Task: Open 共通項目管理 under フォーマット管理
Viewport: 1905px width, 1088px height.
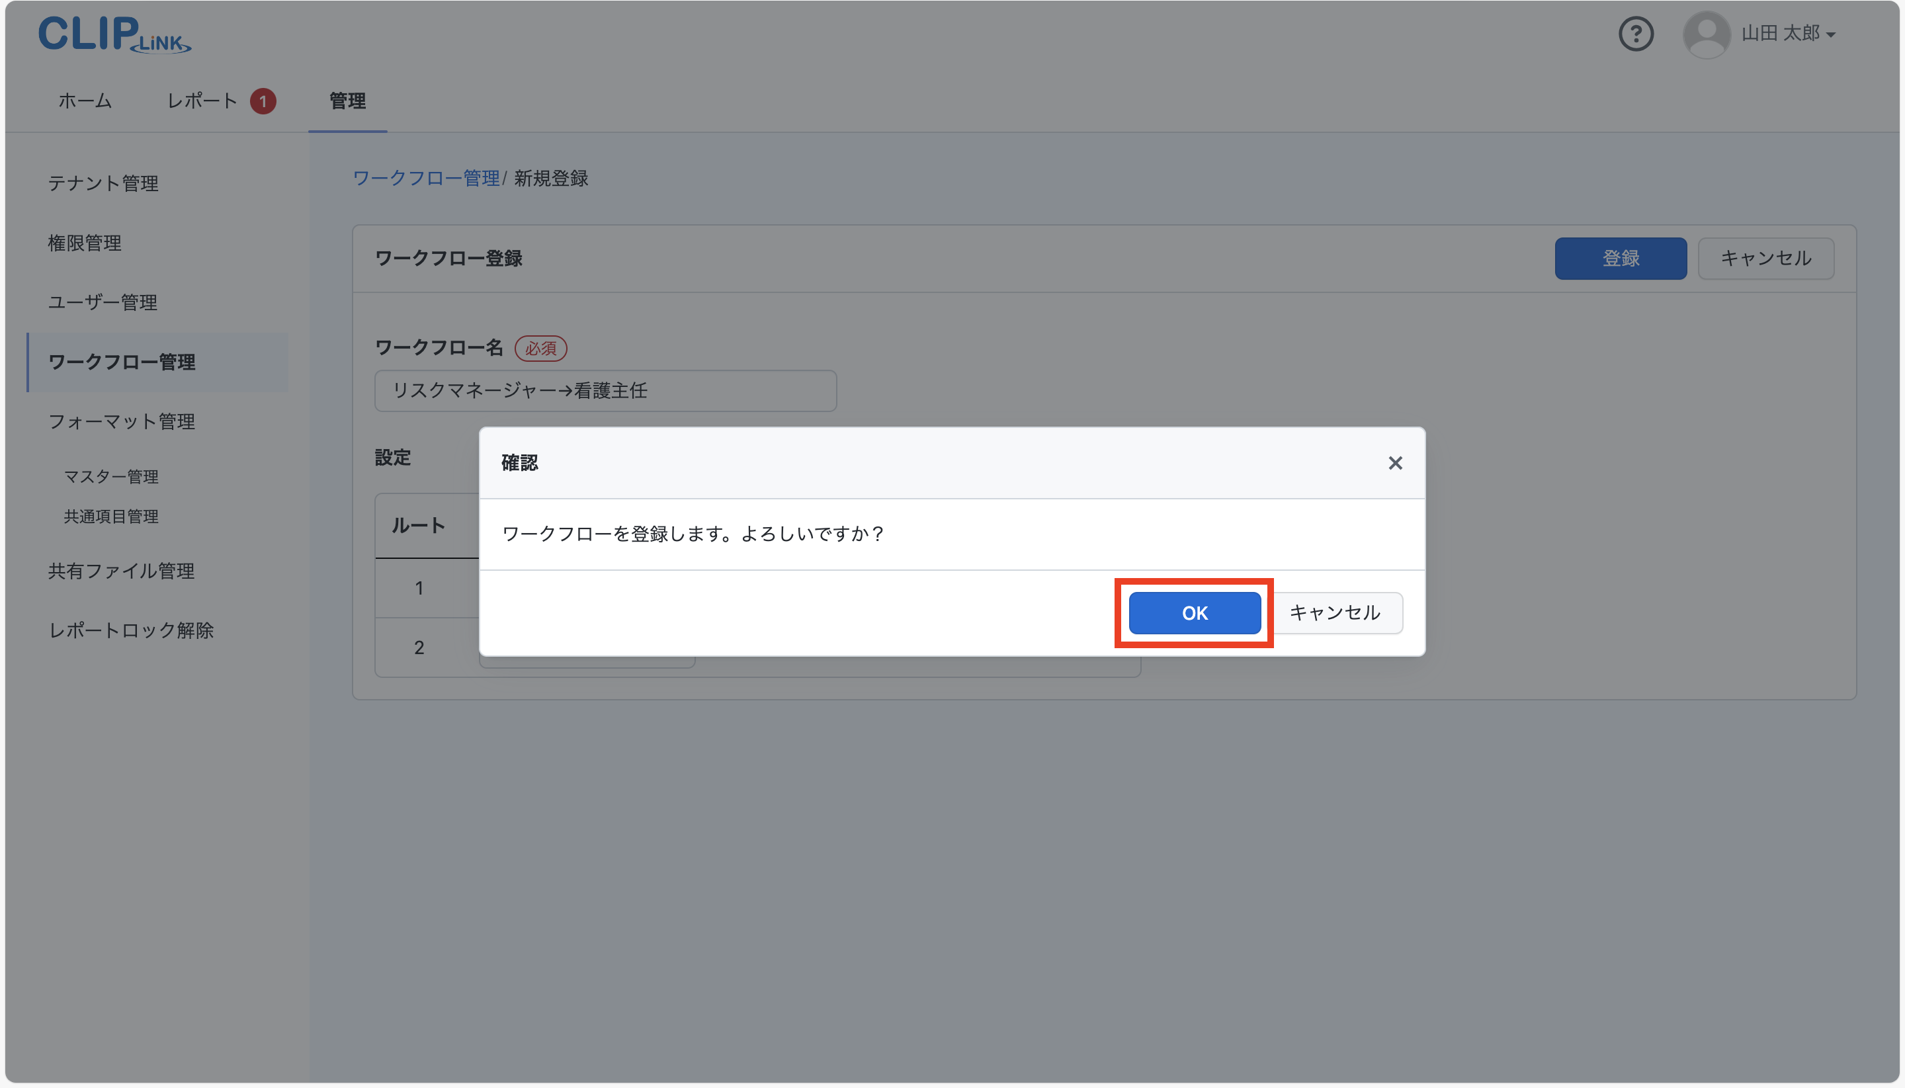Action: coord(110,517)
